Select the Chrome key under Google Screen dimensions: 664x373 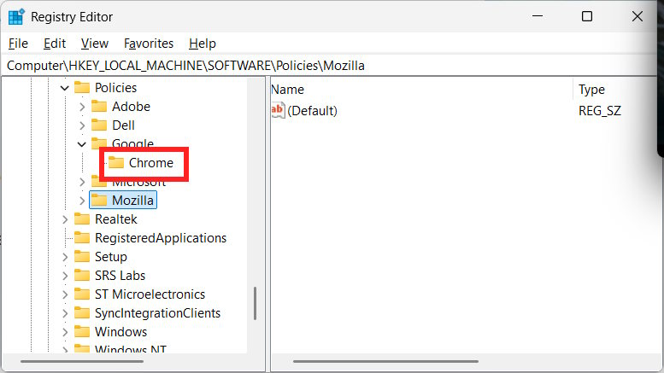[x=150, y=163]
